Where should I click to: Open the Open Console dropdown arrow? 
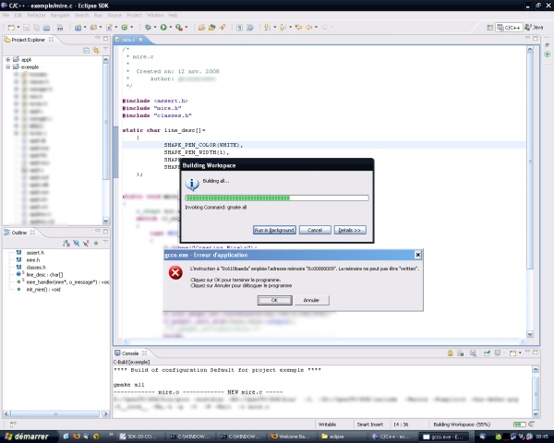point(520,353)
